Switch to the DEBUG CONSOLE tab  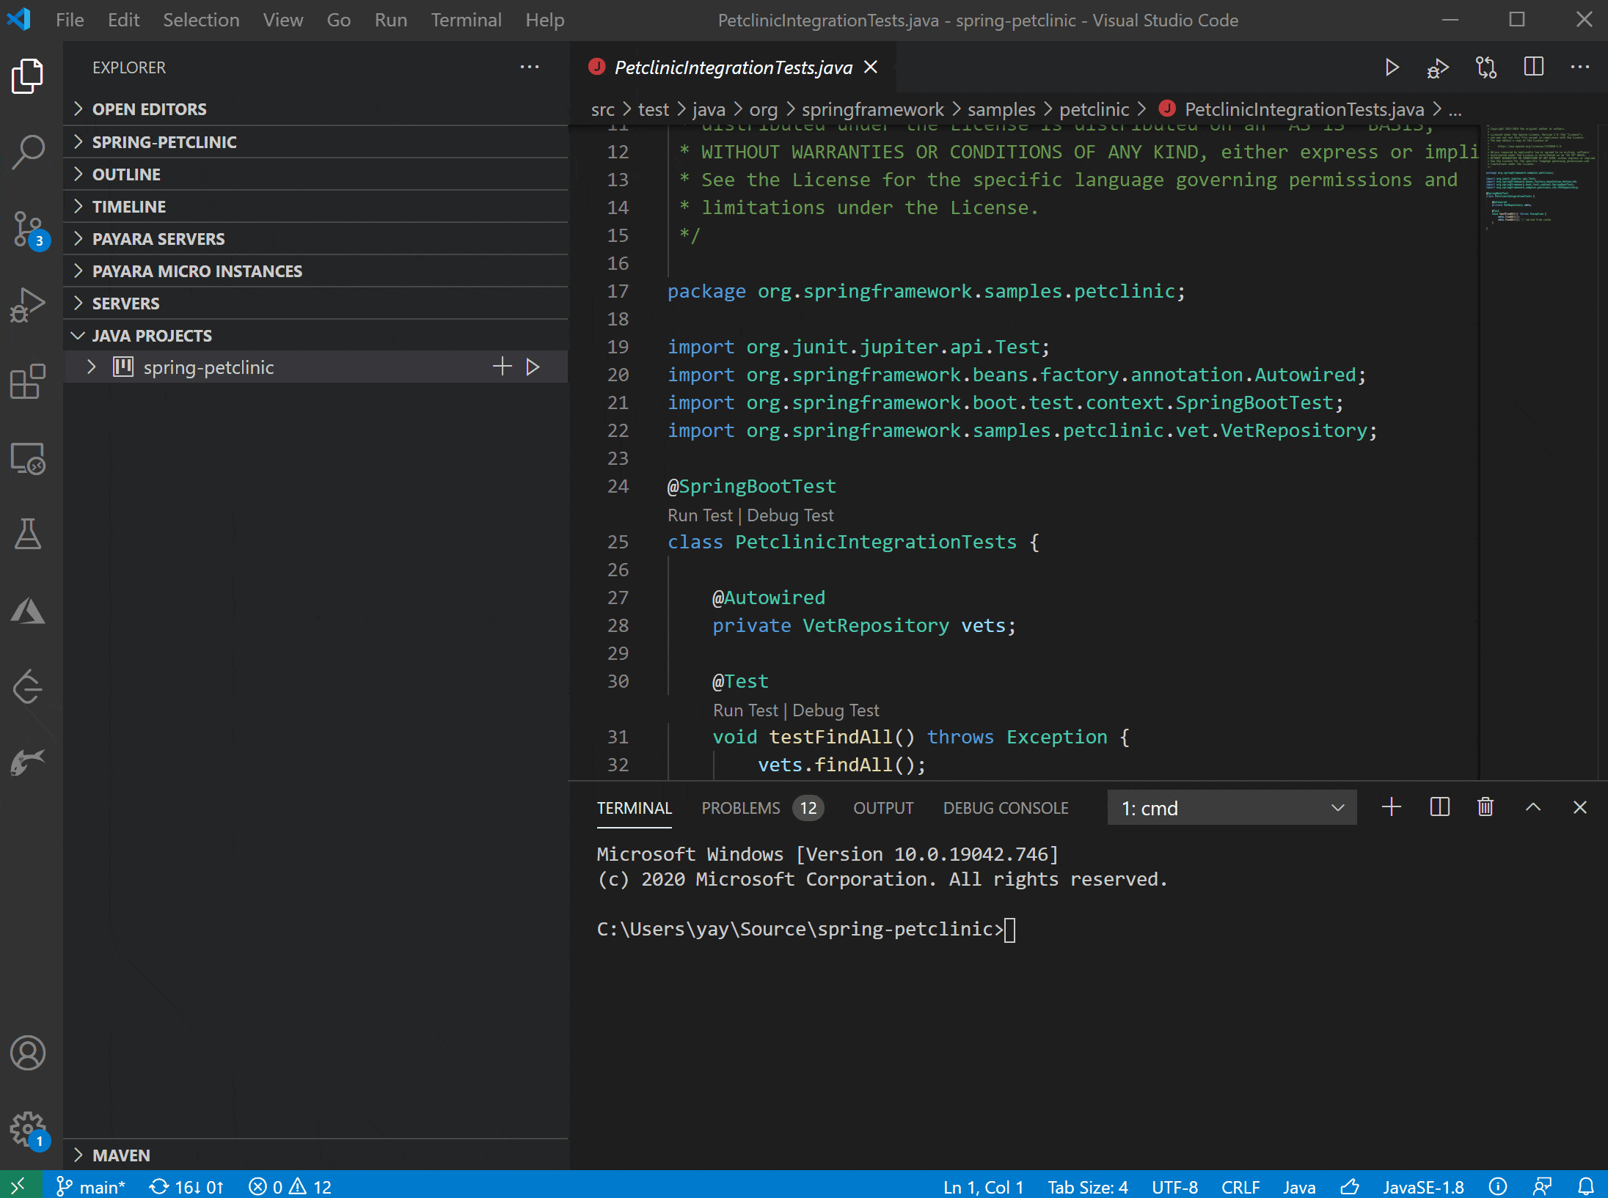[x=1006, y=808]
